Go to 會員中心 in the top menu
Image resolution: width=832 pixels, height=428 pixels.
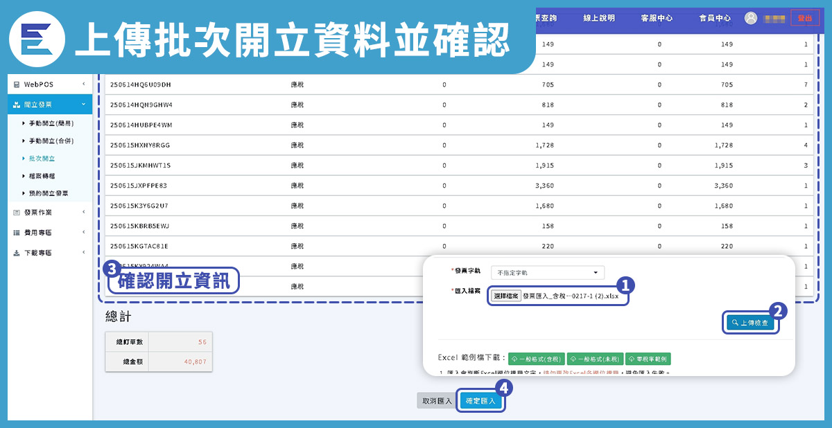715,19
